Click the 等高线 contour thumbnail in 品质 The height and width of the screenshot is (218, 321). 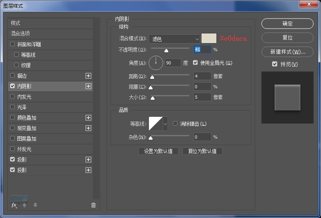point(155,124)
